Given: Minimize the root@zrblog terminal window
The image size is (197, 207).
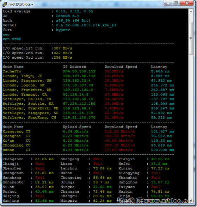Looking at the screenshot, I should [168, 3].
